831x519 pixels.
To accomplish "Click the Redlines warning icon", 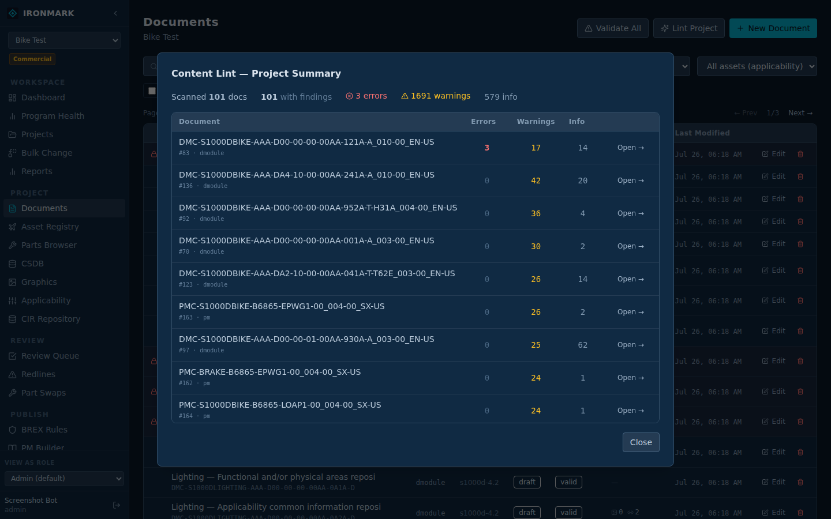I will click(x=13, y=374).
